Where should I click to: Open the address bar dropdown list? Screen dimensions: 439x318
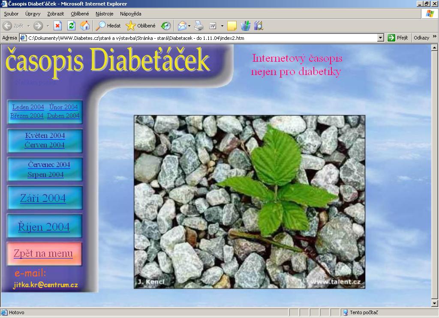(381, 38)
